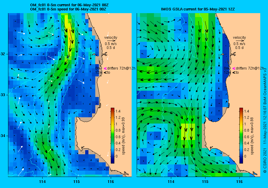Click the 'velocity' label on right map
Viewport: 268px width, 188px height.
pos(239,38)
